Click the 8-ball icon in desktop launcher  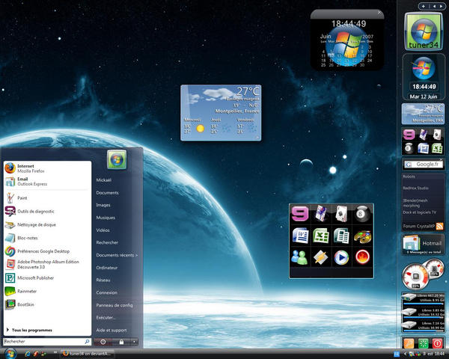362,214
